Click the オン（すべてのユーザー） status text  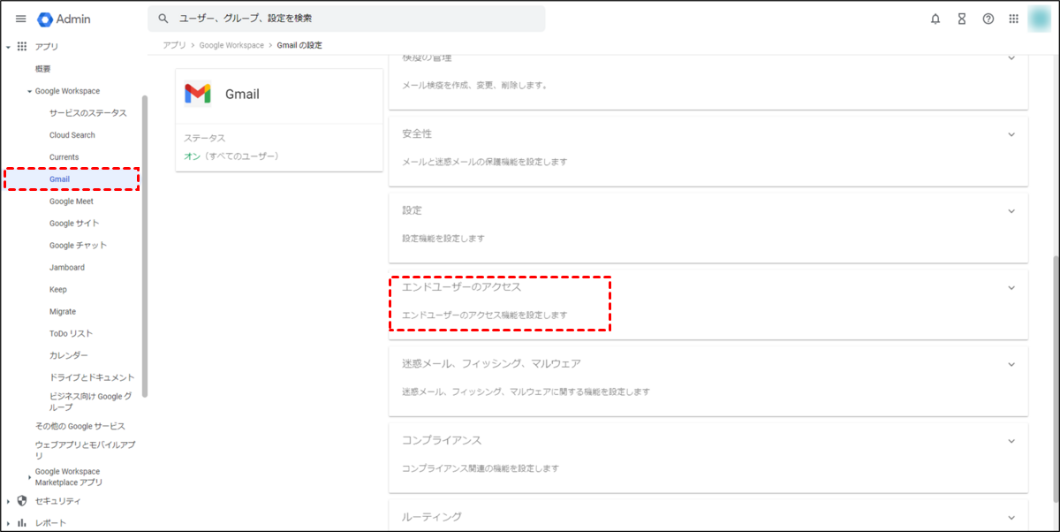coord(231,156)
